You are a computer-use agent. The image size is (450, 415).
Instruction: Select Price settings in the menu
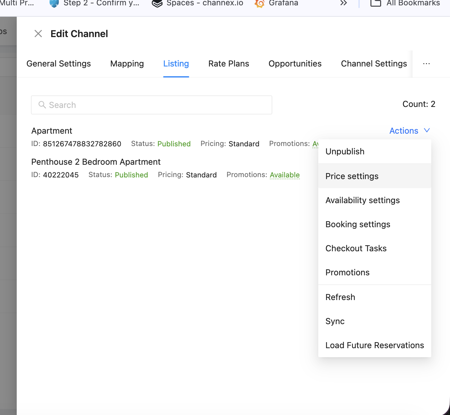[374, 176]
